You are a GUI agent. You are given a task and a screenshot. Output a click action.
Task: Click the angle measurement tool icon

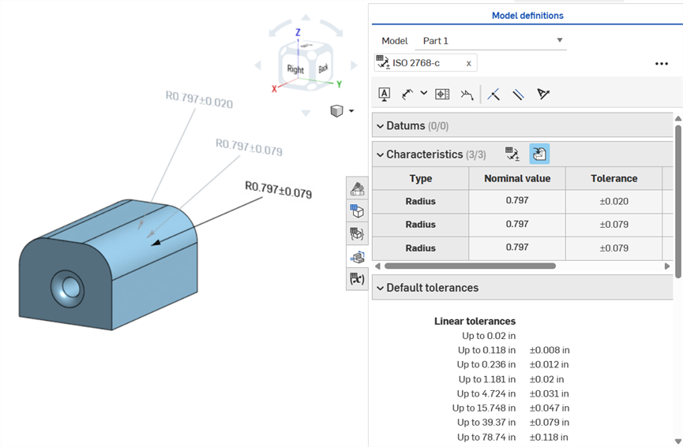point(543,95)
